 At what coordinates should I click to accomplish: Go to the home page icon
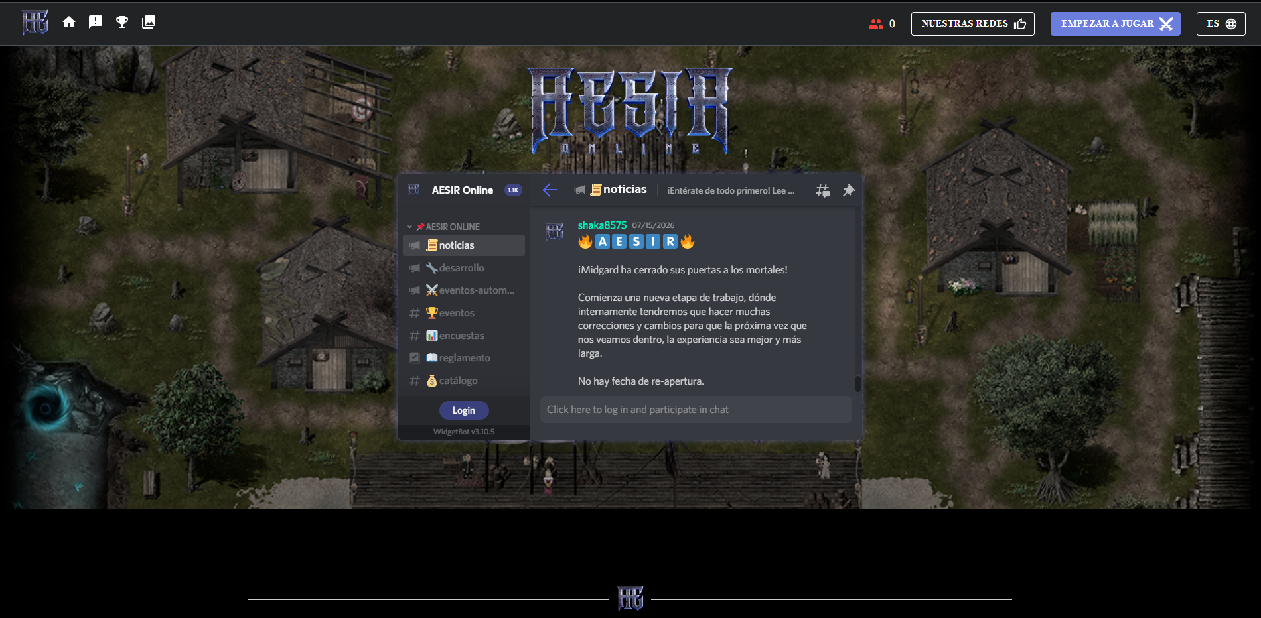69,22
